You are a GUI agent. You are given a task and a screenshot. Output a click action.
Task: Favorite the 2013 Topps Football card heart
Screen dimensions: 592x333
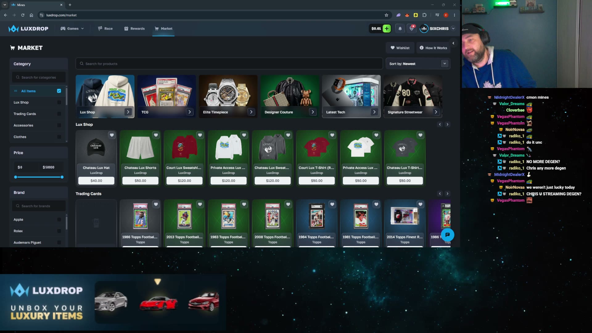[200, 204]
